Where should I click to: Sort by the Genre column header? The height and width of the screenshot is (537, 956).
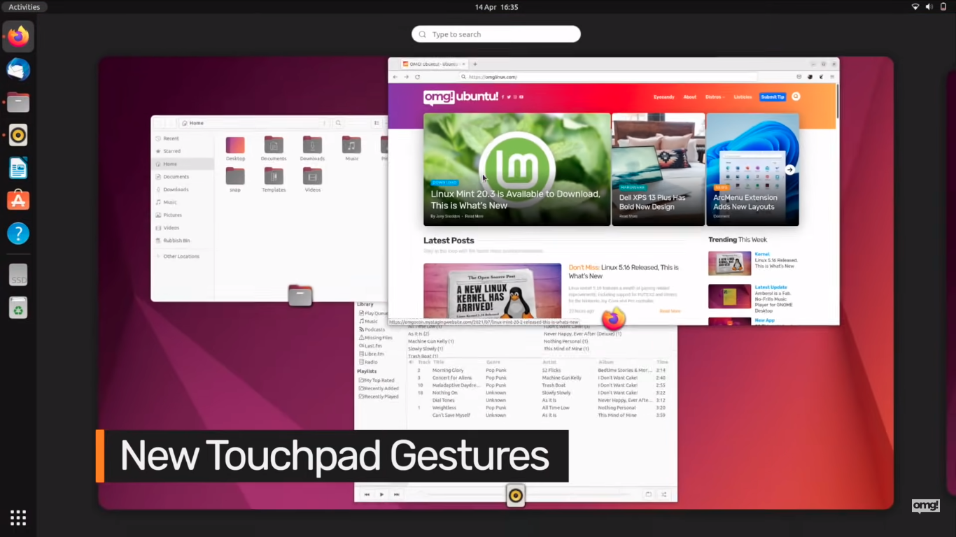click(x=493, y=362)
